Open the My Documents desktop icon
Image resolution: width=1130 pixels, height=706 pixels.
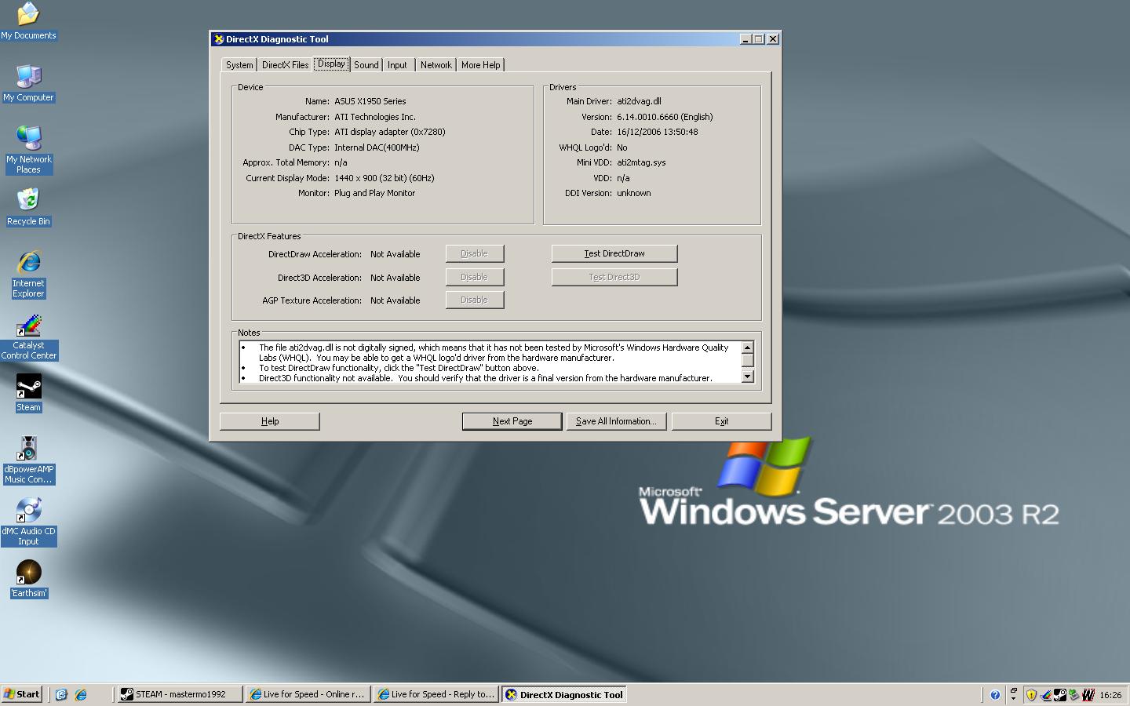[28, 21]
